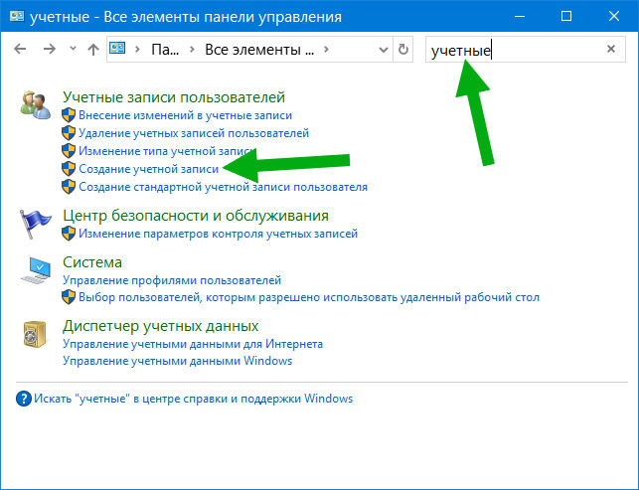639x490 pixels.
Task: Click the shield icon beside 'Создание учетной записи'
Action: [x=69, y=169]
